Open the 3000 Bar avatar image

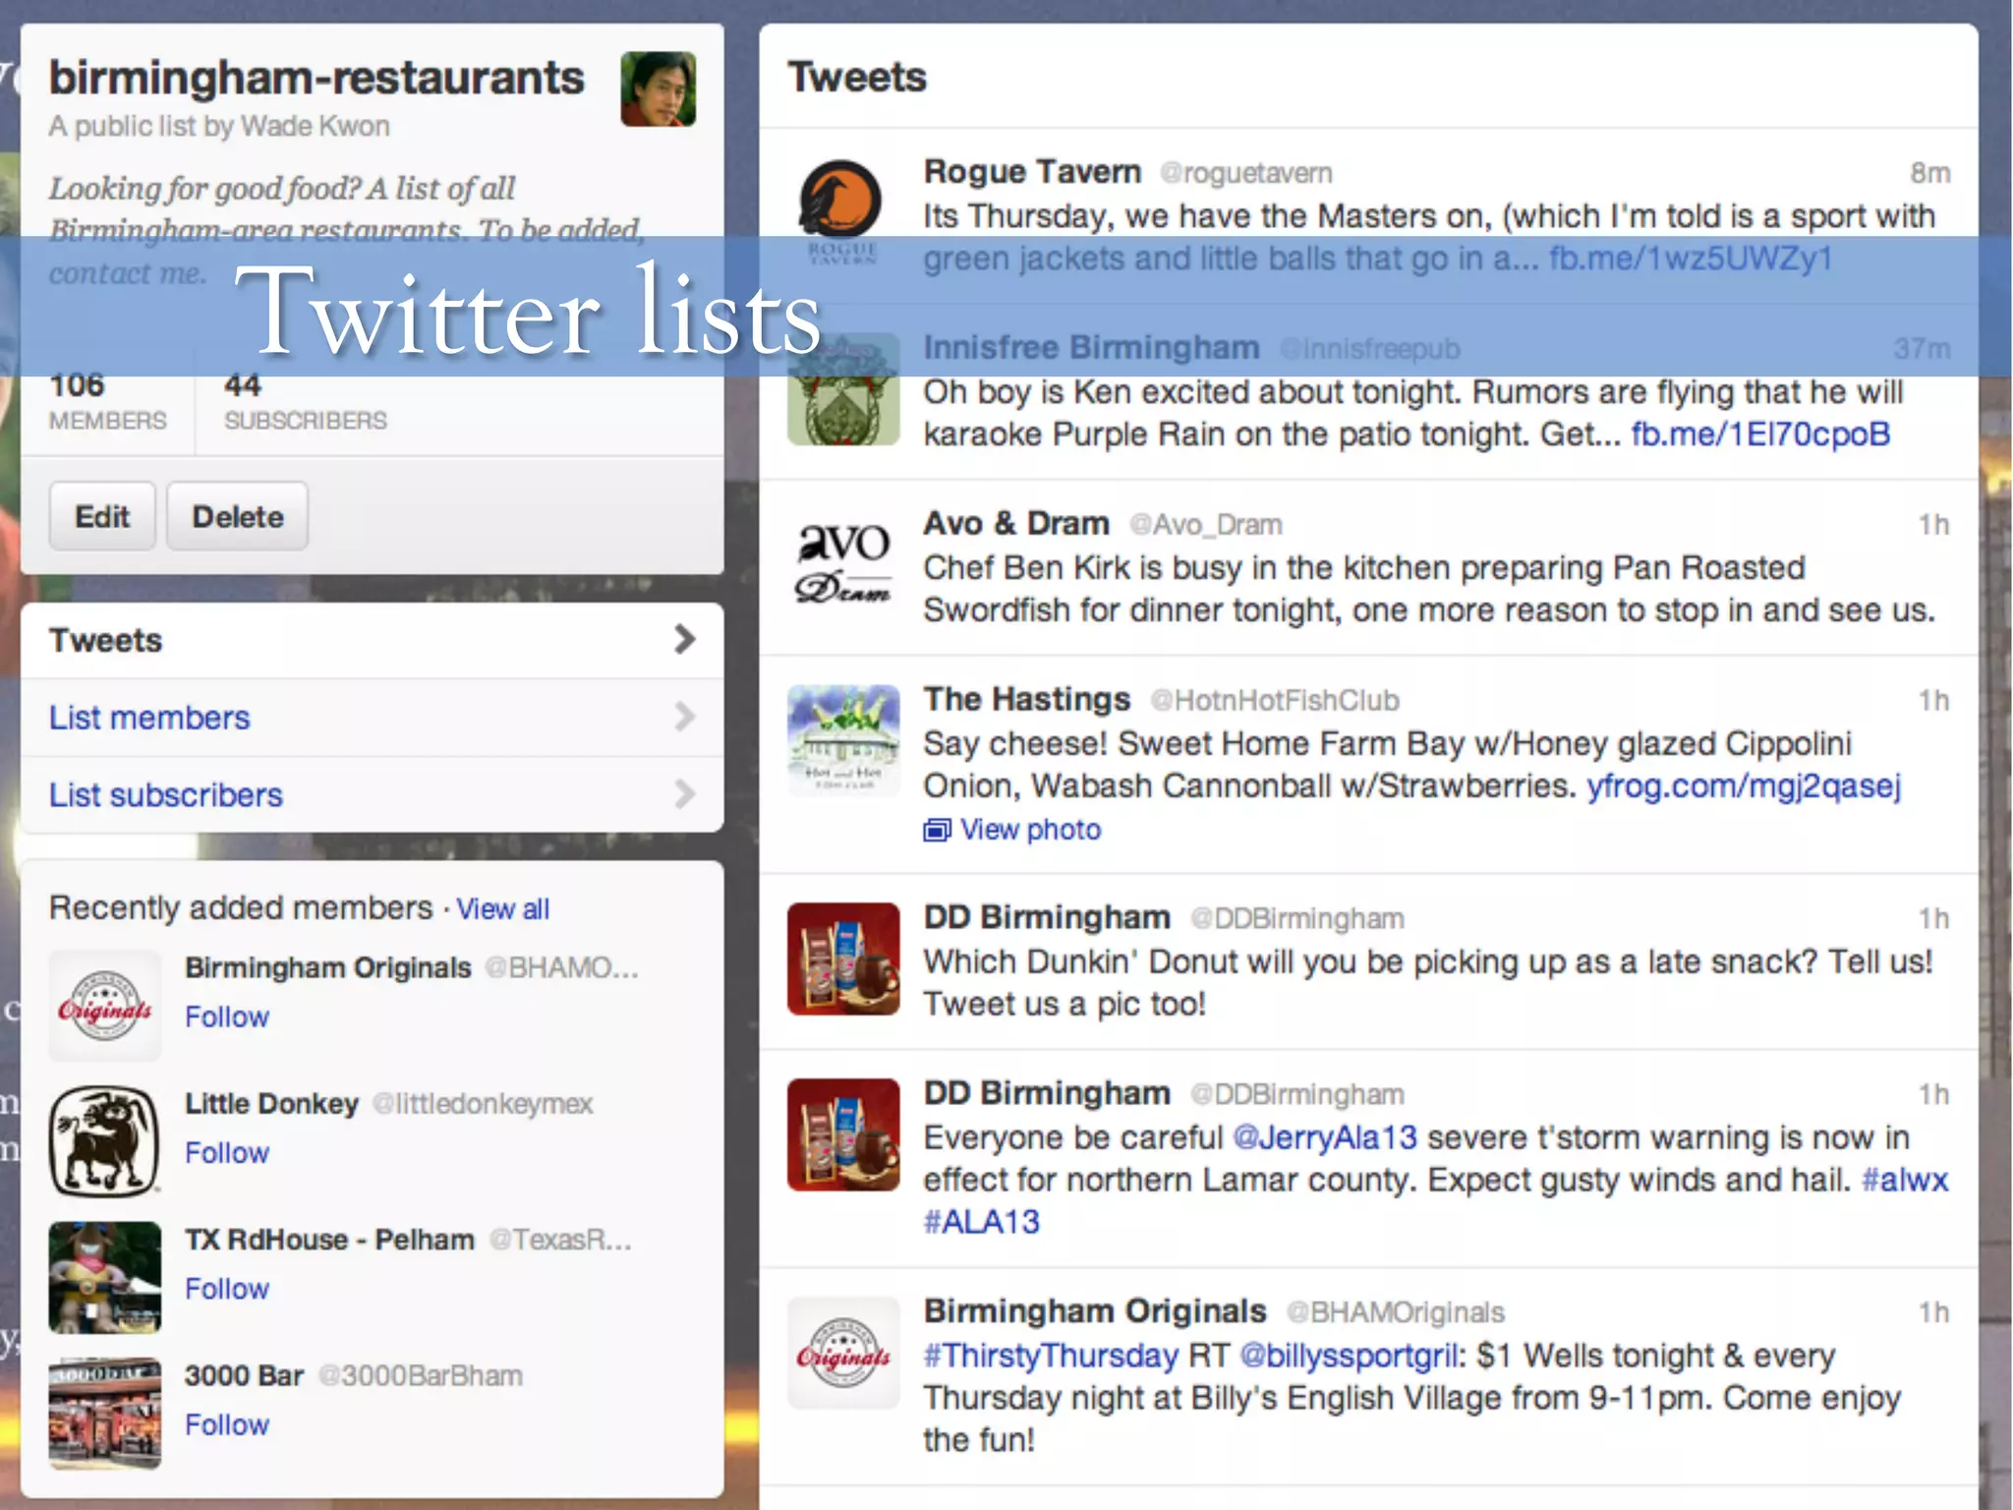pos(104,1414)
